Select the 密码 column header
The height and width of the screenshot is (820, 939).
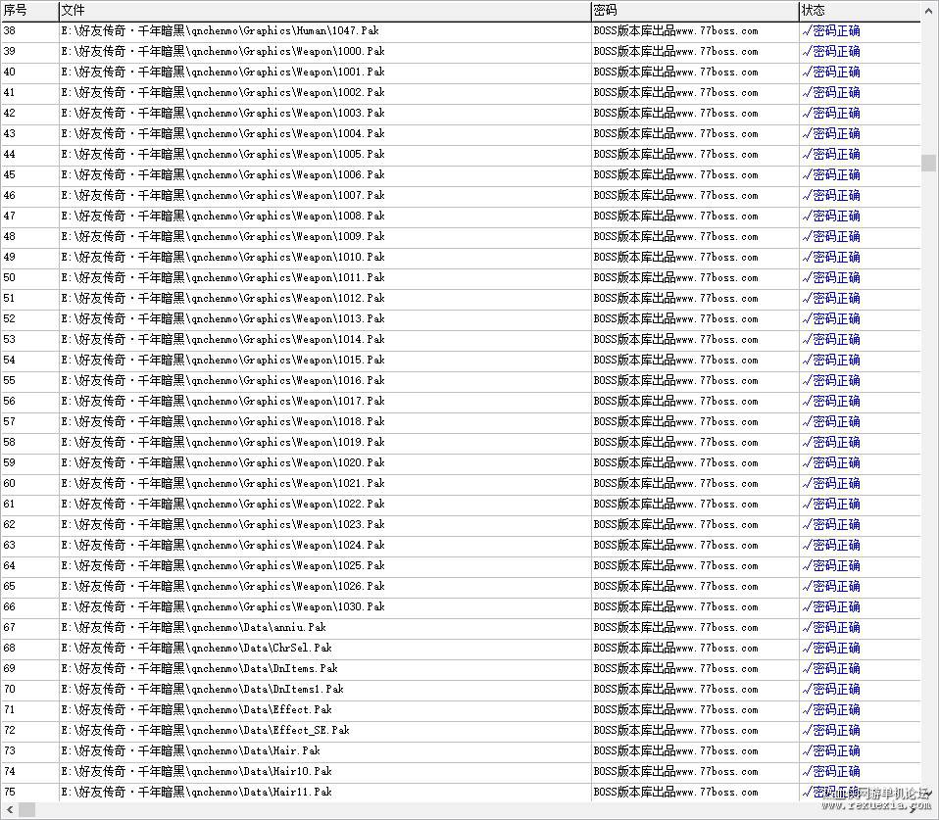[x=695, y=10]
